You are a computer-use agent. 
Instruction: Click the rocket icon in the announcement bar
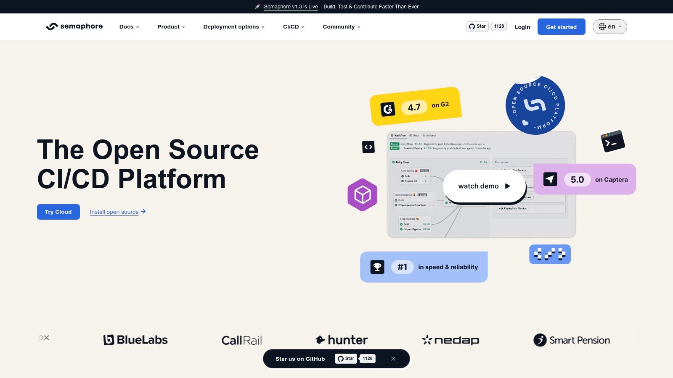[257, 7]
